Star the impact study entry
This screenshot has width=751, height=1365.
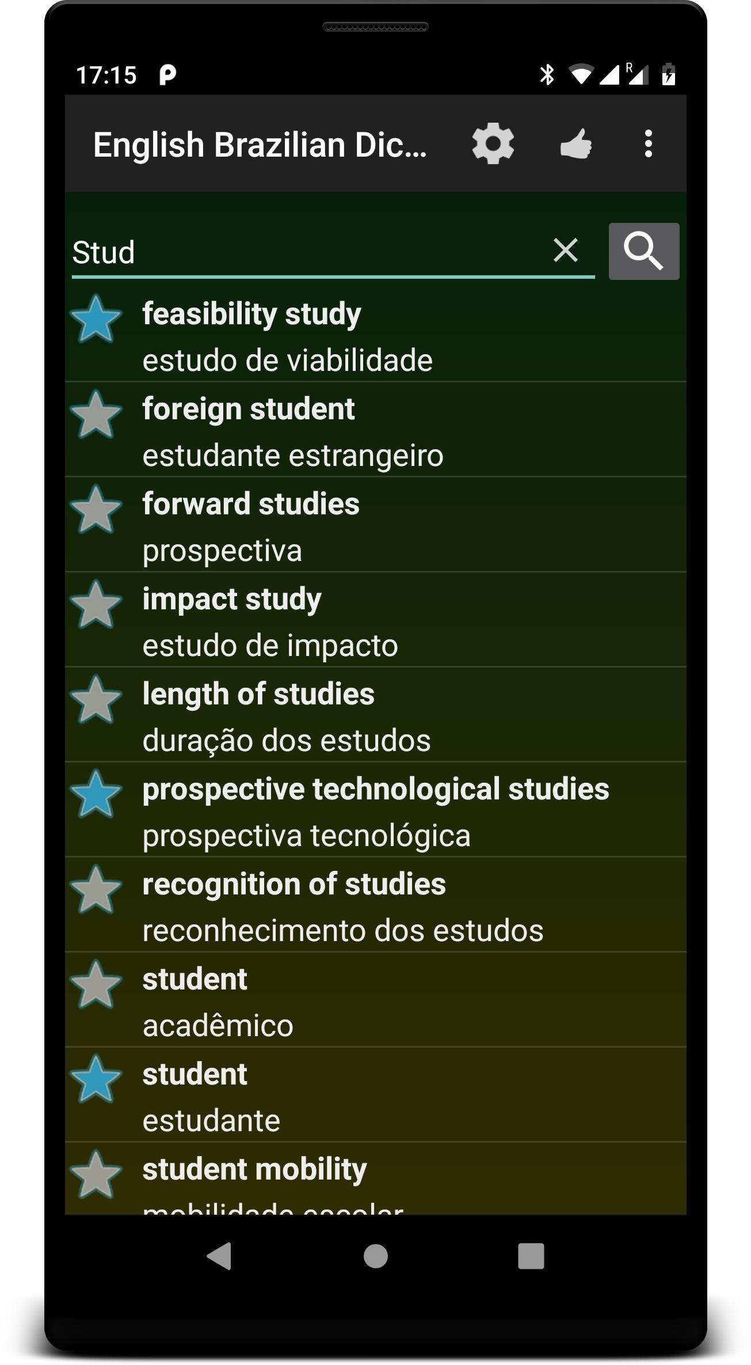[96, 604]
